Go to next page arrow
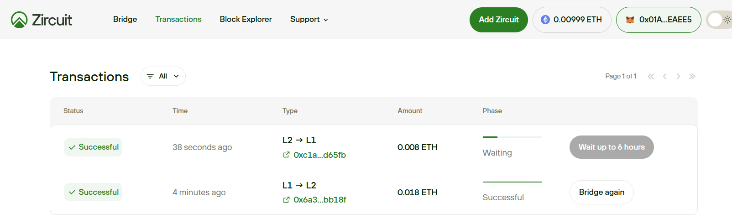Screen dimensions: 732x224 pos(678,76)
